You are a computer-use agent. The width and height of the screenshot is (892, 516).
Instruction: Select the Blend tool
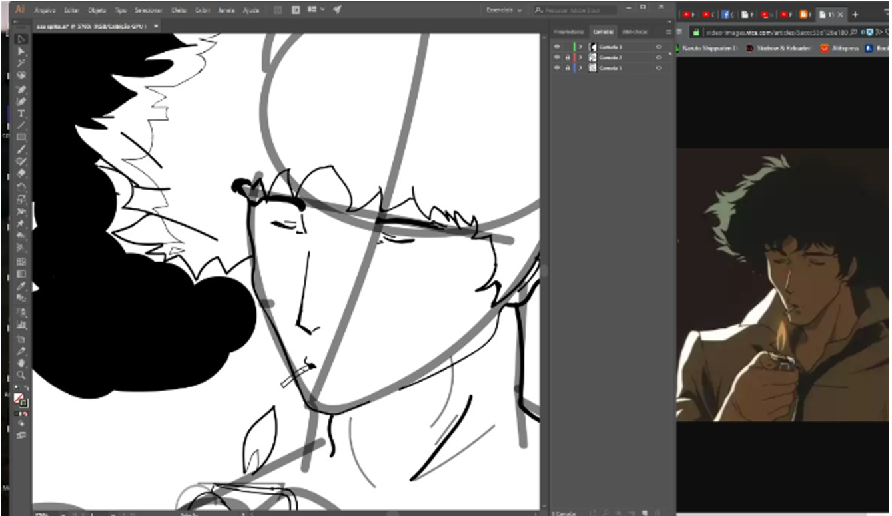tap(21, 298)
